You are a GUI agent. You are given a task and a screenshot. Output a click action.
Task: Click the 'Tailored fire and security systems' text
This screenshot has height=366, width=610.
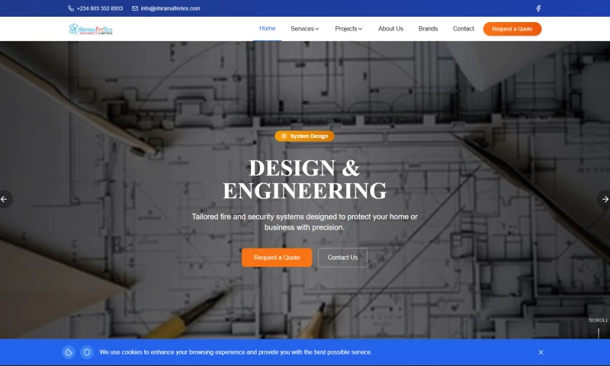coord(304,222)
